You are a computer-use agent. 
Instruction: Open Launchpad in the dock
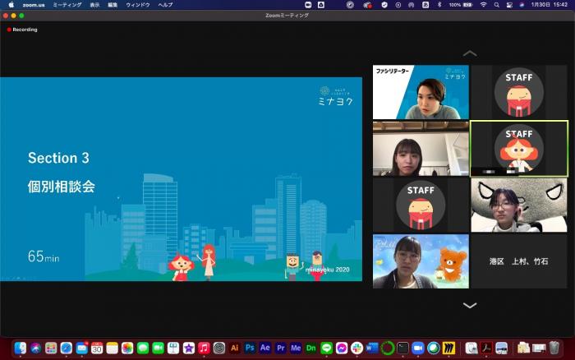click(51, 348)
